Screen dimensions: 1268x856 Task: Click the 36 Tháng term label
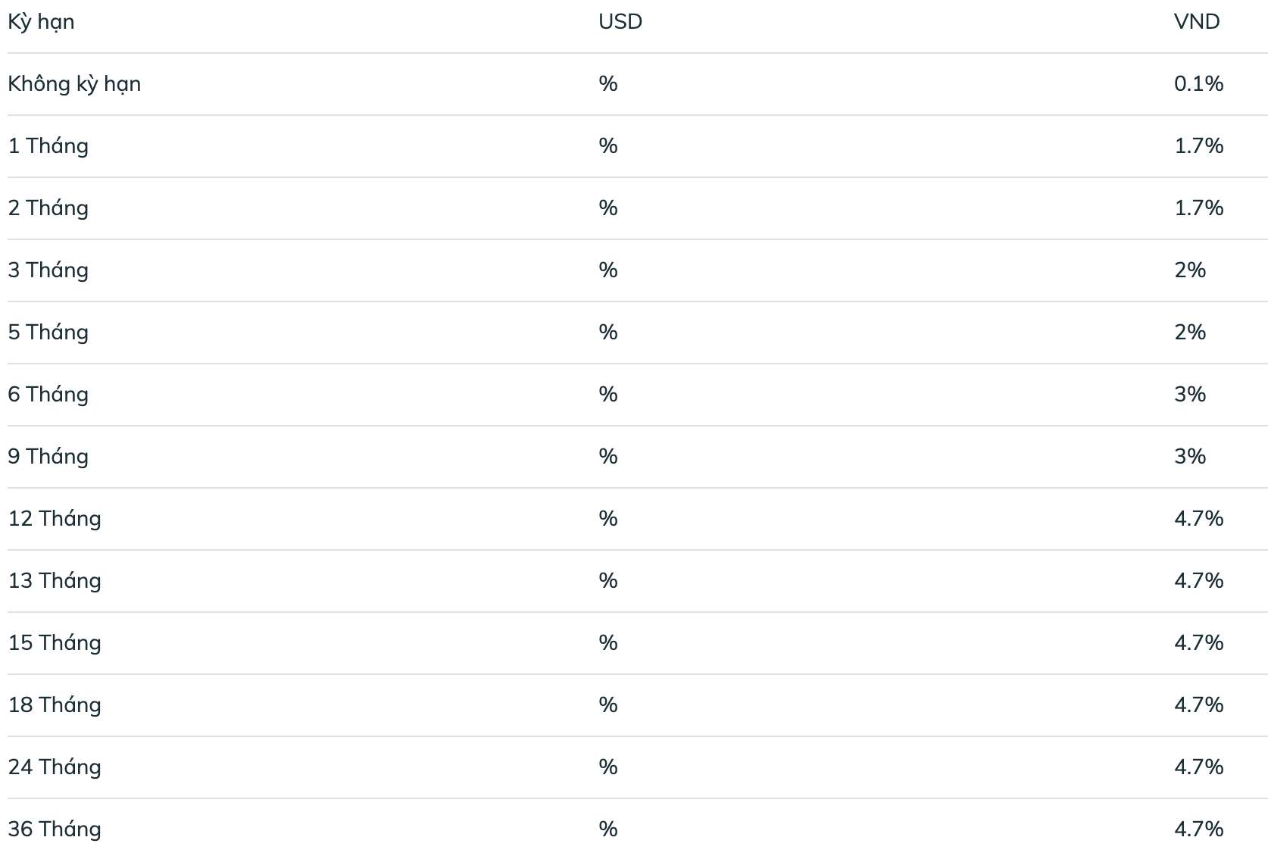point(55,829)
